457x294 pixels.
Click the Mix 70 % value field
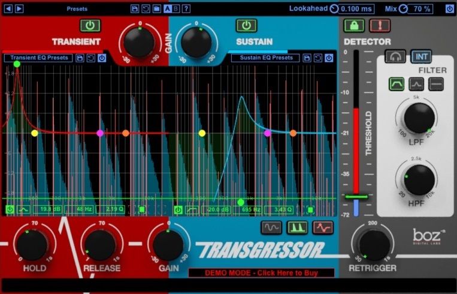[420, 9]
